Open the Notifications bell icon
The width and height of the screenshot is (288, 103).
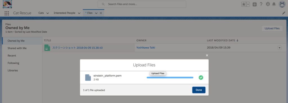[274, 4]
